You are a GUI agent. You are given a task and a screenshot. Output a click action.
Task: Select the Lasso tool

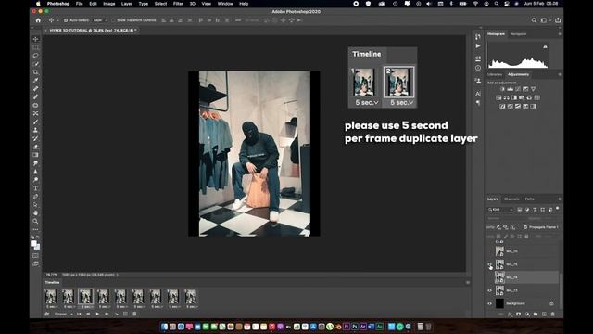pyautogui.click(x=35, y=56)
